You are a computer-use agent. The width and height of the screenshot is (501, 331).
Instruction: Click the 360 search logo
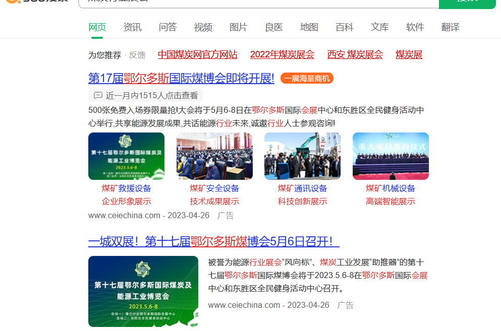[37, 2]
